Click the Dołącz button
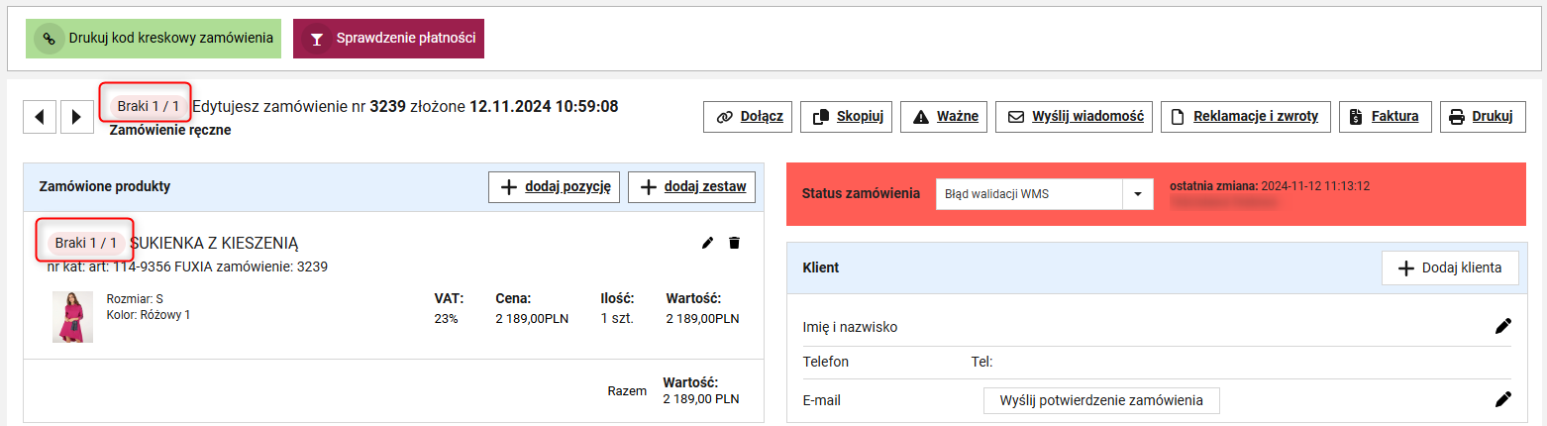 pos(748,116)
